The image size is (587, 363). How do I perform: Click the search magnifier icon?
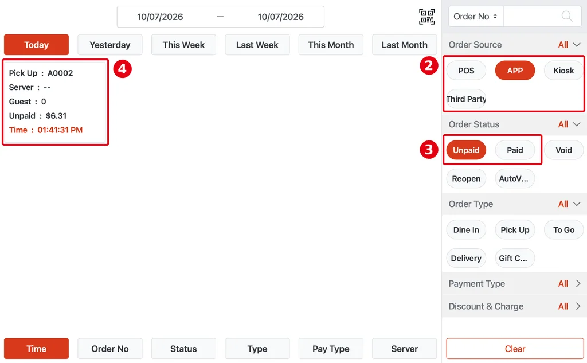567,17
